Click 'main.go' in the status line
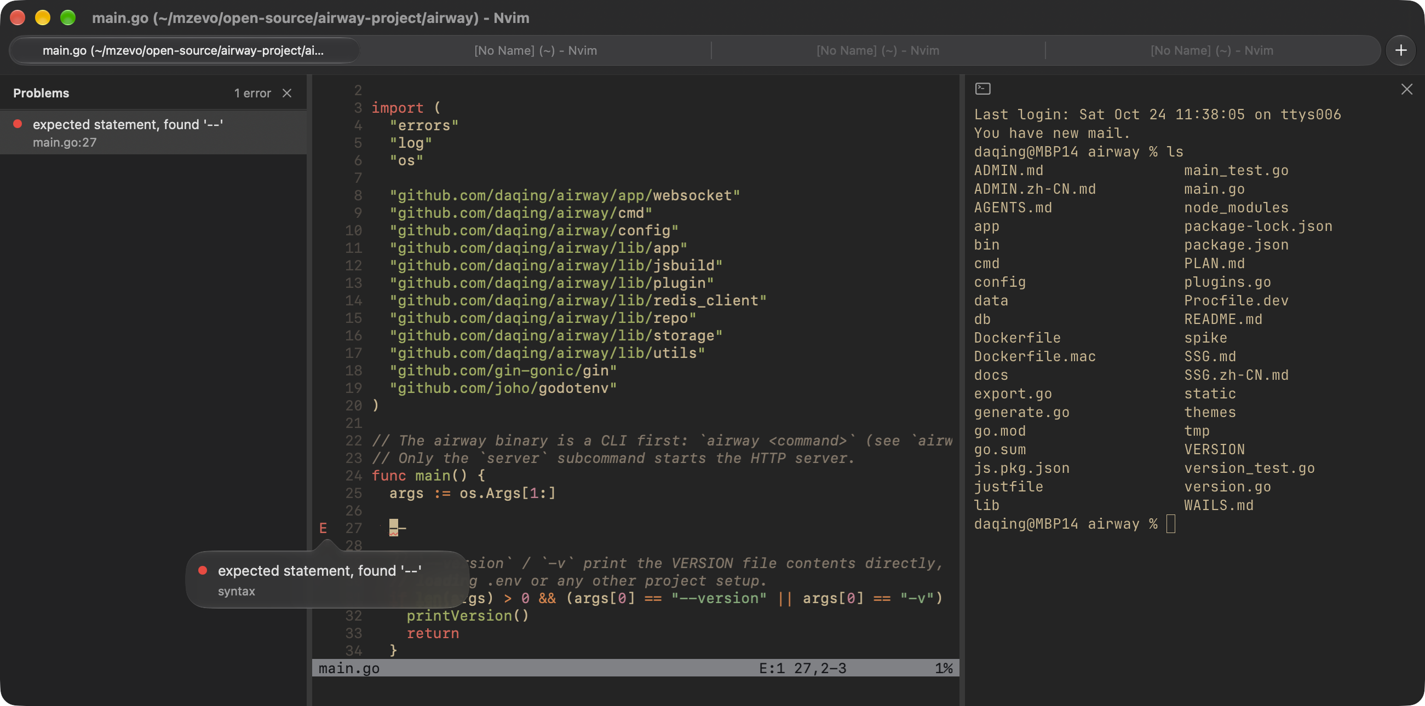 349,668
